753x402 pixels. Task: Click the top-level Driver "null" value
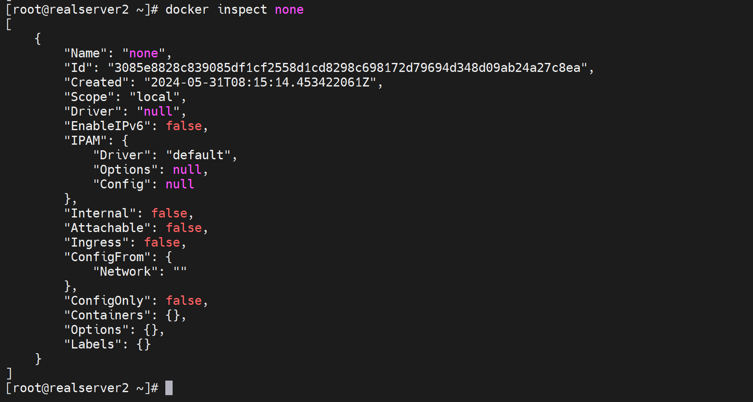(158, 111)
